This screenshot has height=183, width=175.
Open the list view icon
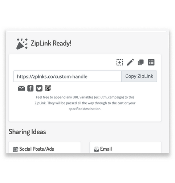click(x=151, y=62)
